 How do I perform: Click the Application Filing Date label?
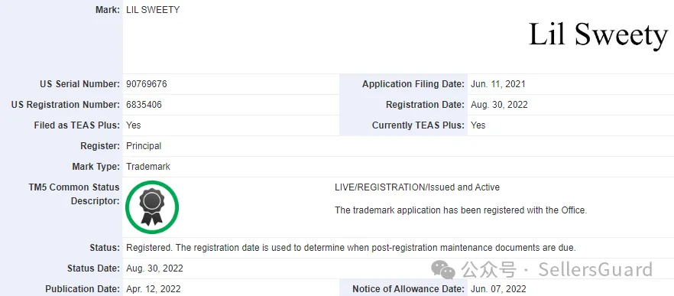[x=413, y=84]
